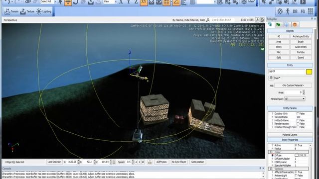
Task: Switch to the fourth RollupBar layers tab
Action: point(295,24)
